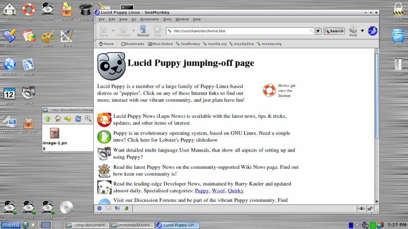Image resolution: width=408 pixels, height=229 pixels.
Task: Click the volume speaker tray icon
Action: coord(358,225)
